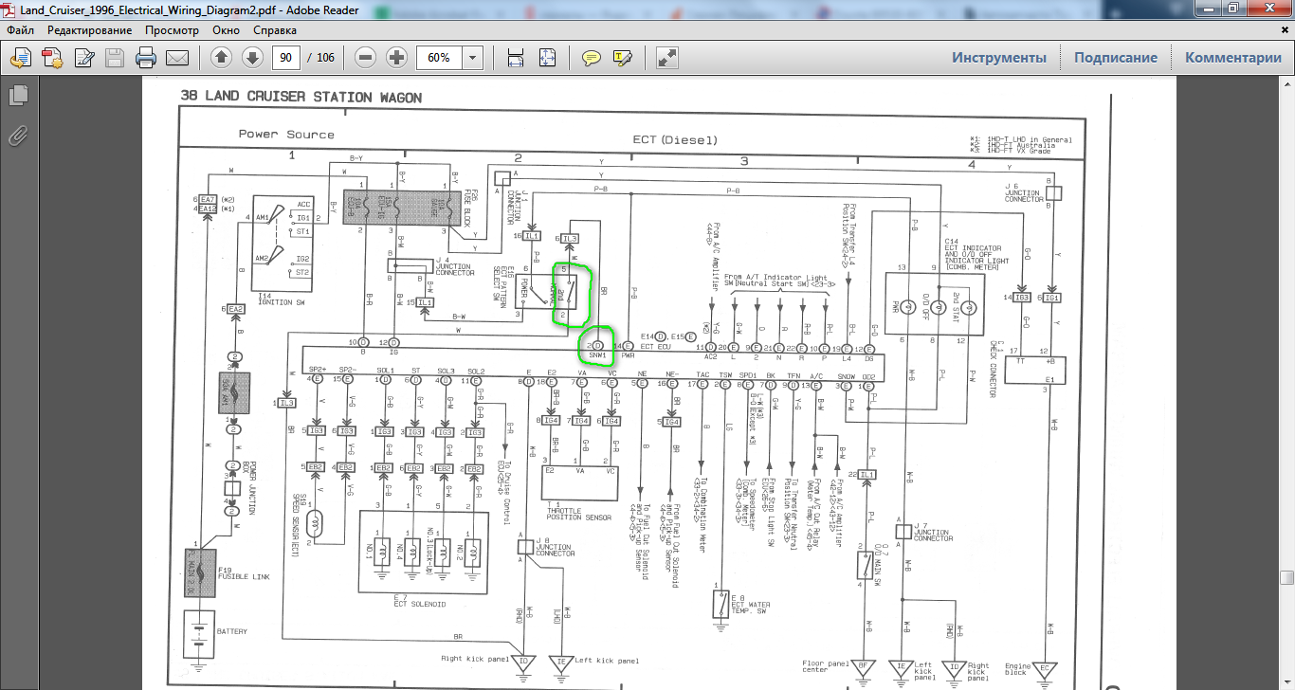Click 'THROTTLE POSITION SENSOR' label

coord(579,514)
